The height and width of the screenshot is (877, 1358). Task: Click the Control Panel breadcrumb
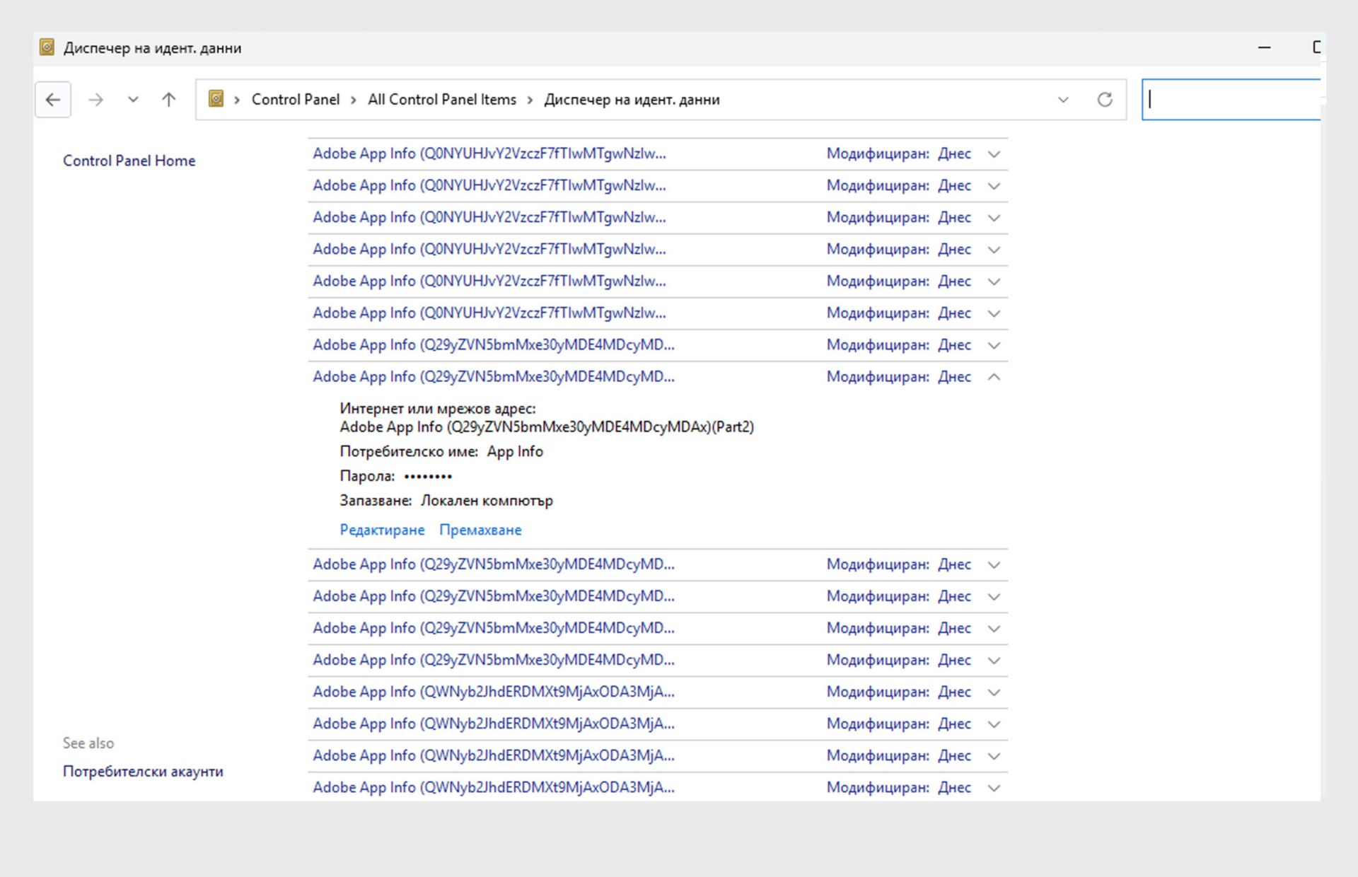click(x=295, y=100)
